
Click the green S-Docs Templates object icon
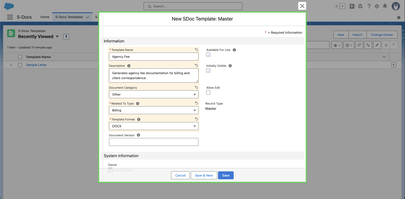click(x=11, y=33)
